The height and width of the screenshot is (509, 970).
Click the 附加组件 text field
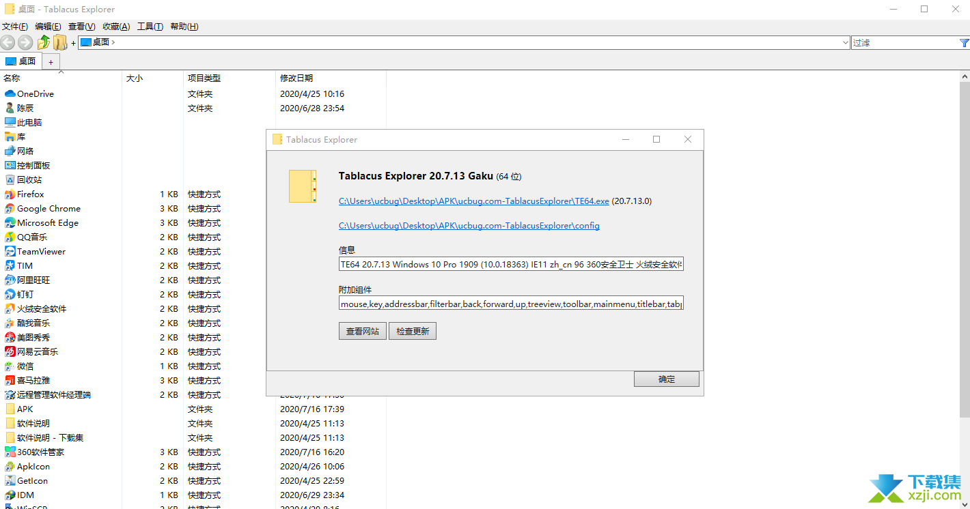coord(511,304)
